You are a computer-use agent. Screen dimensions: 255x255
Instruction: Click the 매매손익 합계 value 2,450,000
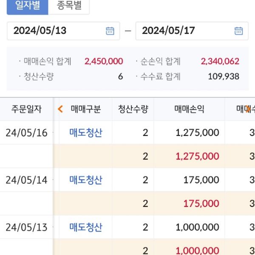coord(104,61)
